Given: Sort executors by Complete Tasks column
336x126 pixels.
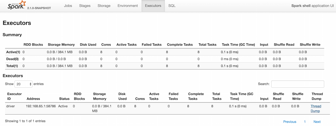Looking at the screenshot, I should pyautogui.click(x=196, y=96).
